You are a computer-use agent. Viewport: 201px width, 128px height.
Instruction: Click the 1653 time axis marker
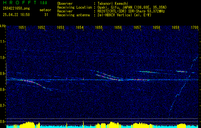click(60, 27)
